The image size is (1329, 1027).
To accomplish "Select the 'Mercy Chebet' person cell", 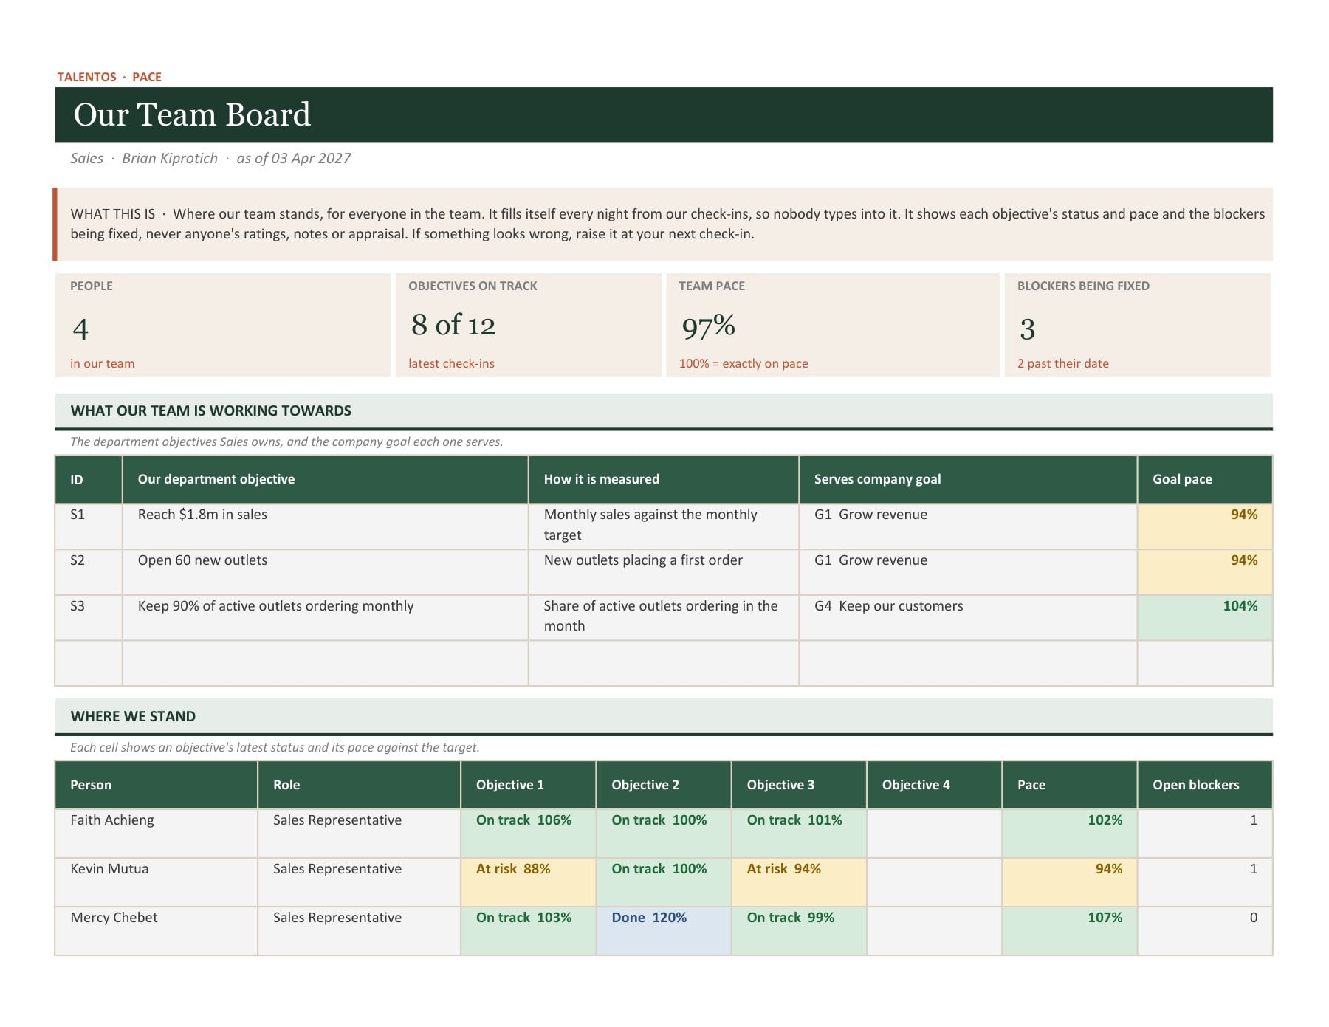I will pyautogui.click(x=157, y=931).
